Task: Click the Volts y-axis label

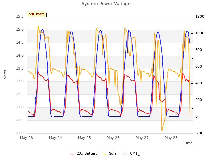Action: (x=5, y=75)
